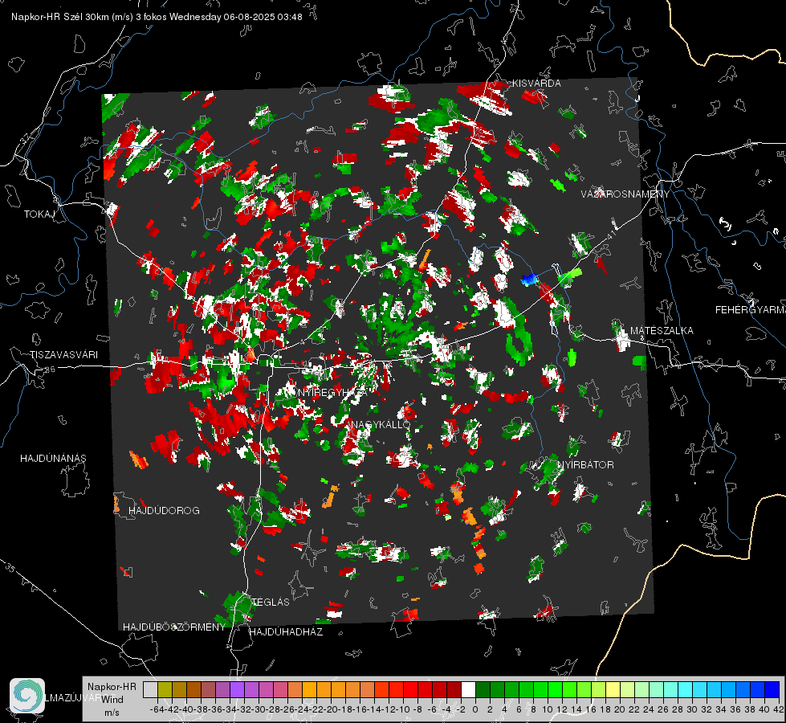Click the HAJDÚNÁNÁS city label
This screenshot has height=723, width=786.
[x=53, y=459]
